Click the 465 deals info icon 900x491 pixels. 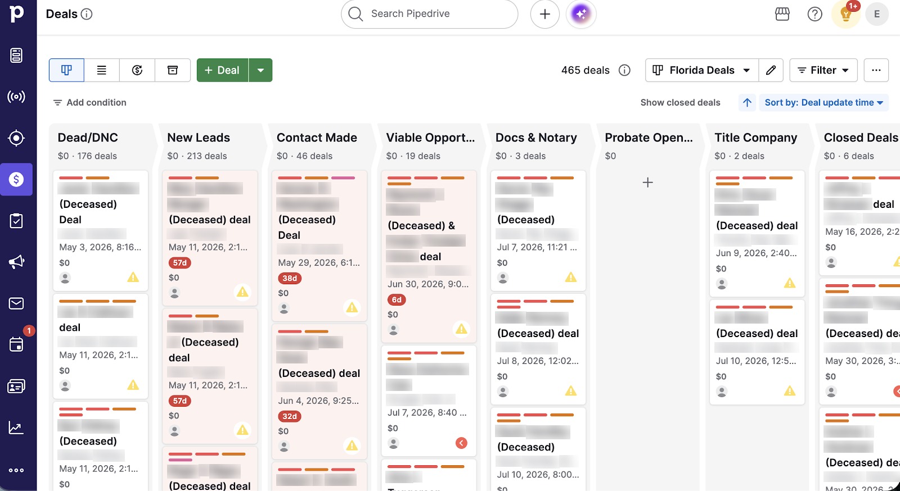(624, 70)
